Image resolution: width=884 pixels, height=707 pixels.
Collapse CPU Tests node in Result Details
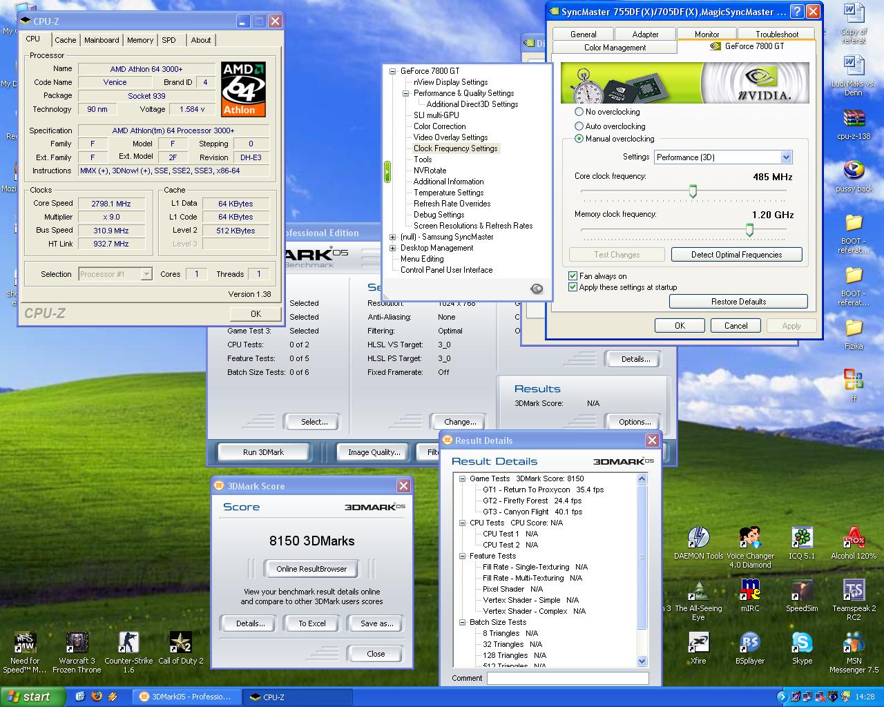[462, 523]
